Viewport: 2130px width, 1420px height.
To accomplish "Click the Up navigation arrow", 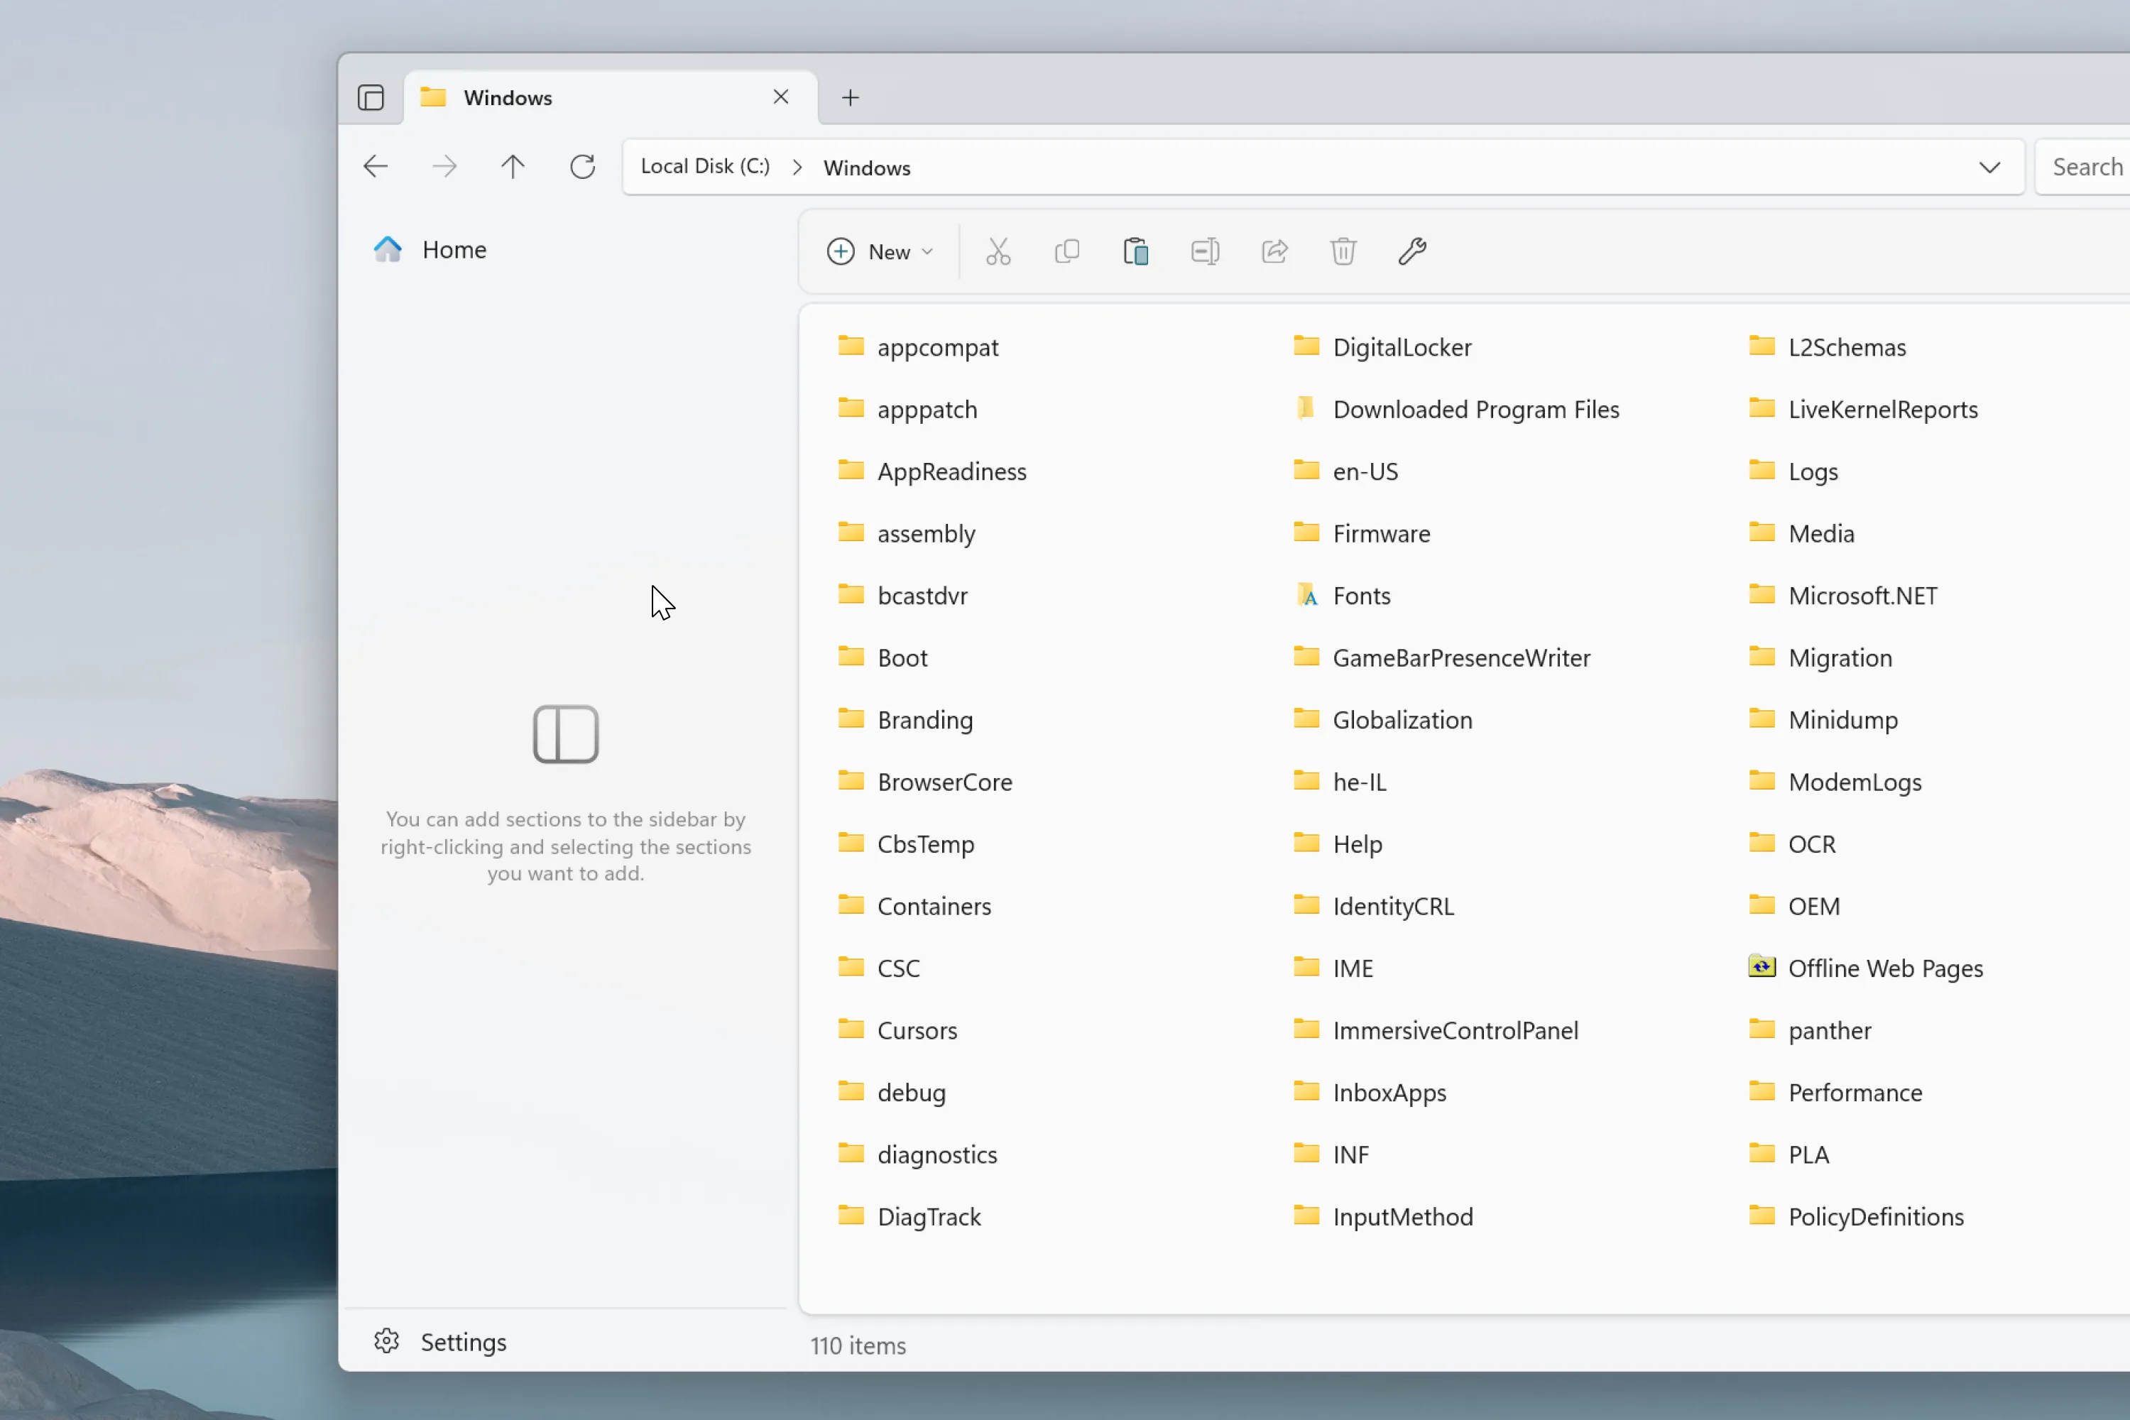I will (x=513, y=165).
